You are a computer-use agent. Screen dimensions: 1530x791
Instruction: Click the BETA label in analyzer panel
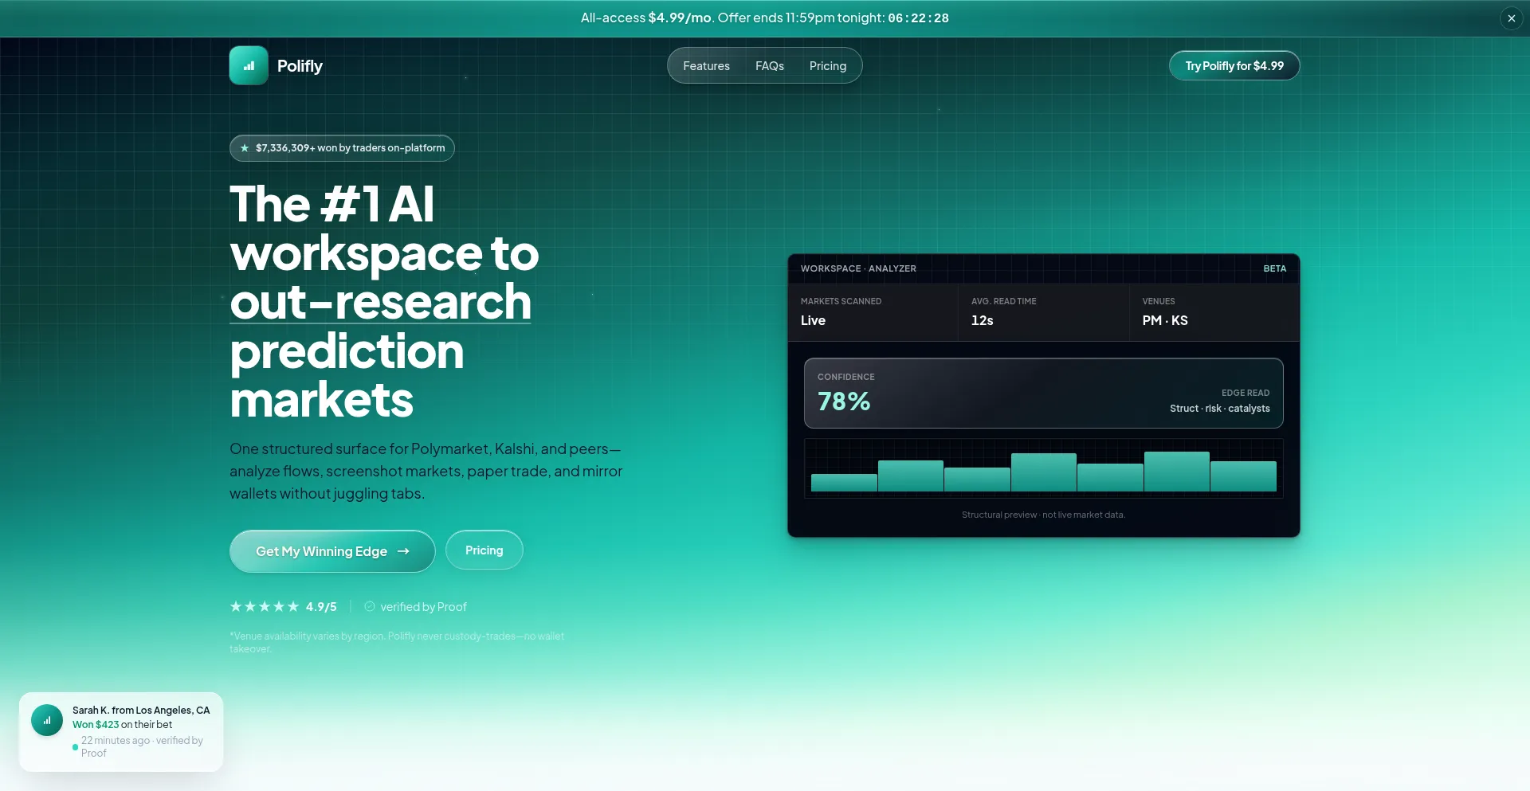coord(1275,268)
